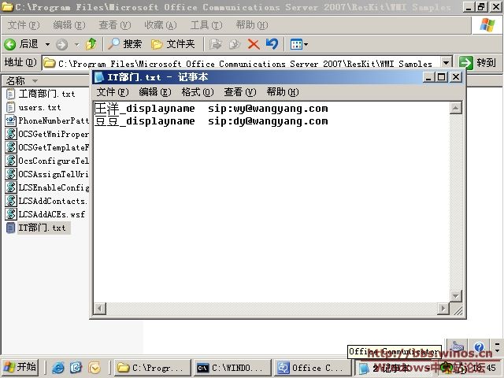Switch to C:\WINDO... command prompt taskbar button

click(x=232, y=368)
